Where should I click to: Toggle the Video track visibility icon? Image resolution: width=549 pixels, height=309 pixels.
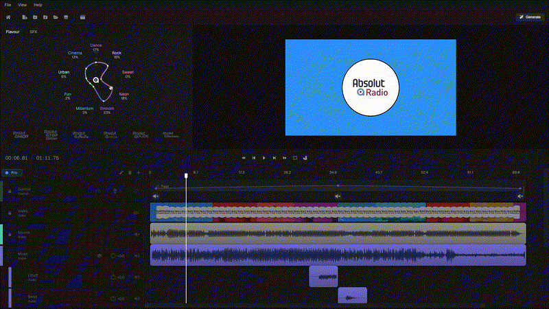(137, 213)
